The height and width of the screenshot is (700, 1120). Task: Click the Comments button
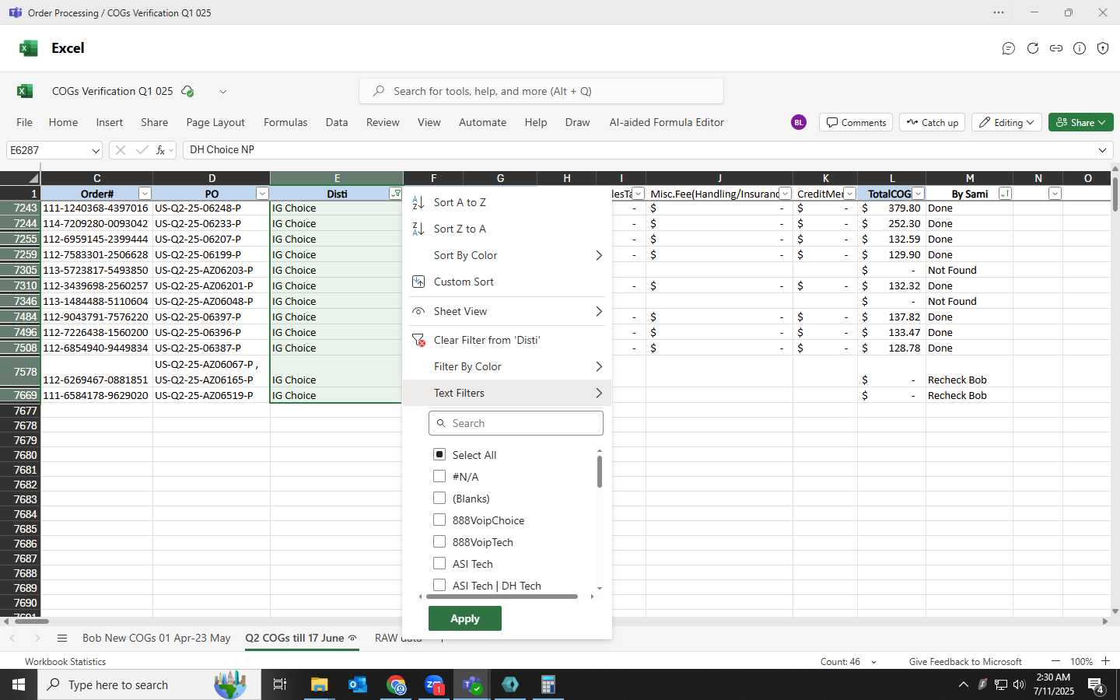click(856, 122)
